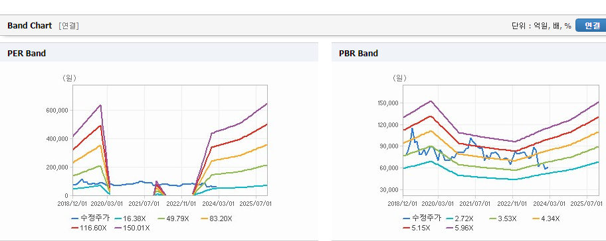The image size is (606, 241).
Task: Toggle the 150.01X legend entry
Action: [132, 228]
